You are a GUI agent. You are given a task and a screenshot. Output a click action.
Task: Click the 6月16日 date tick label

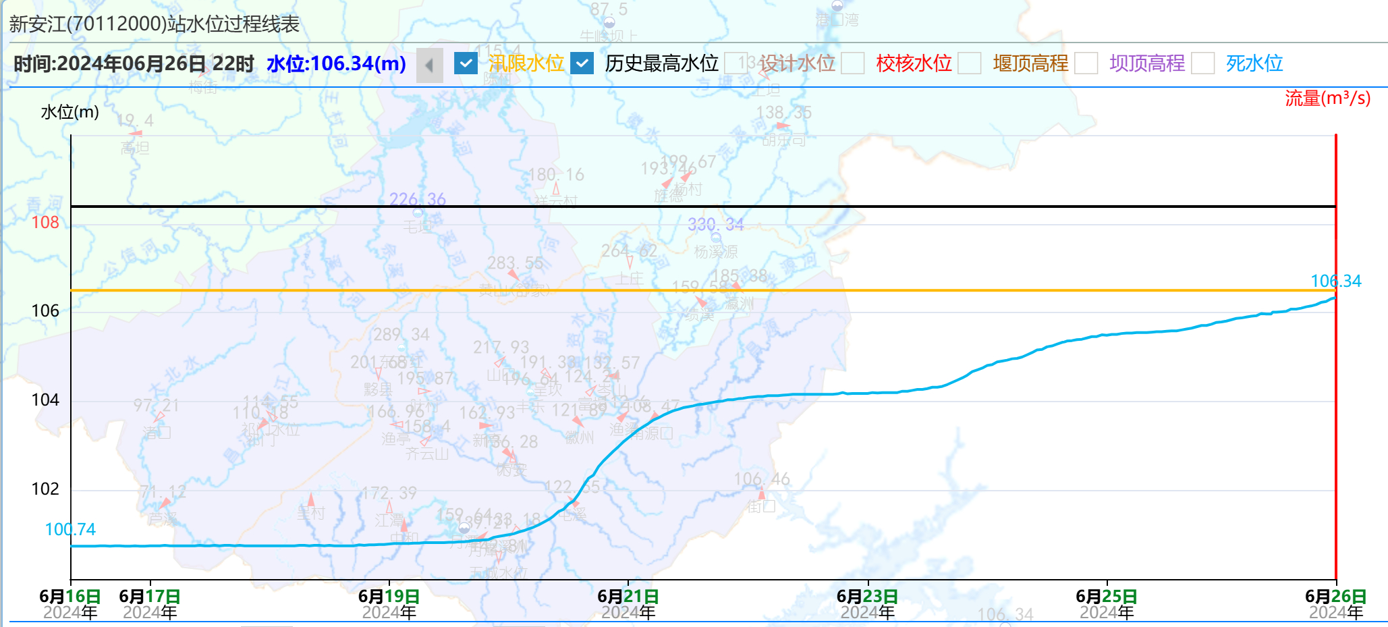pyautogui.click(x=70, y=597)
